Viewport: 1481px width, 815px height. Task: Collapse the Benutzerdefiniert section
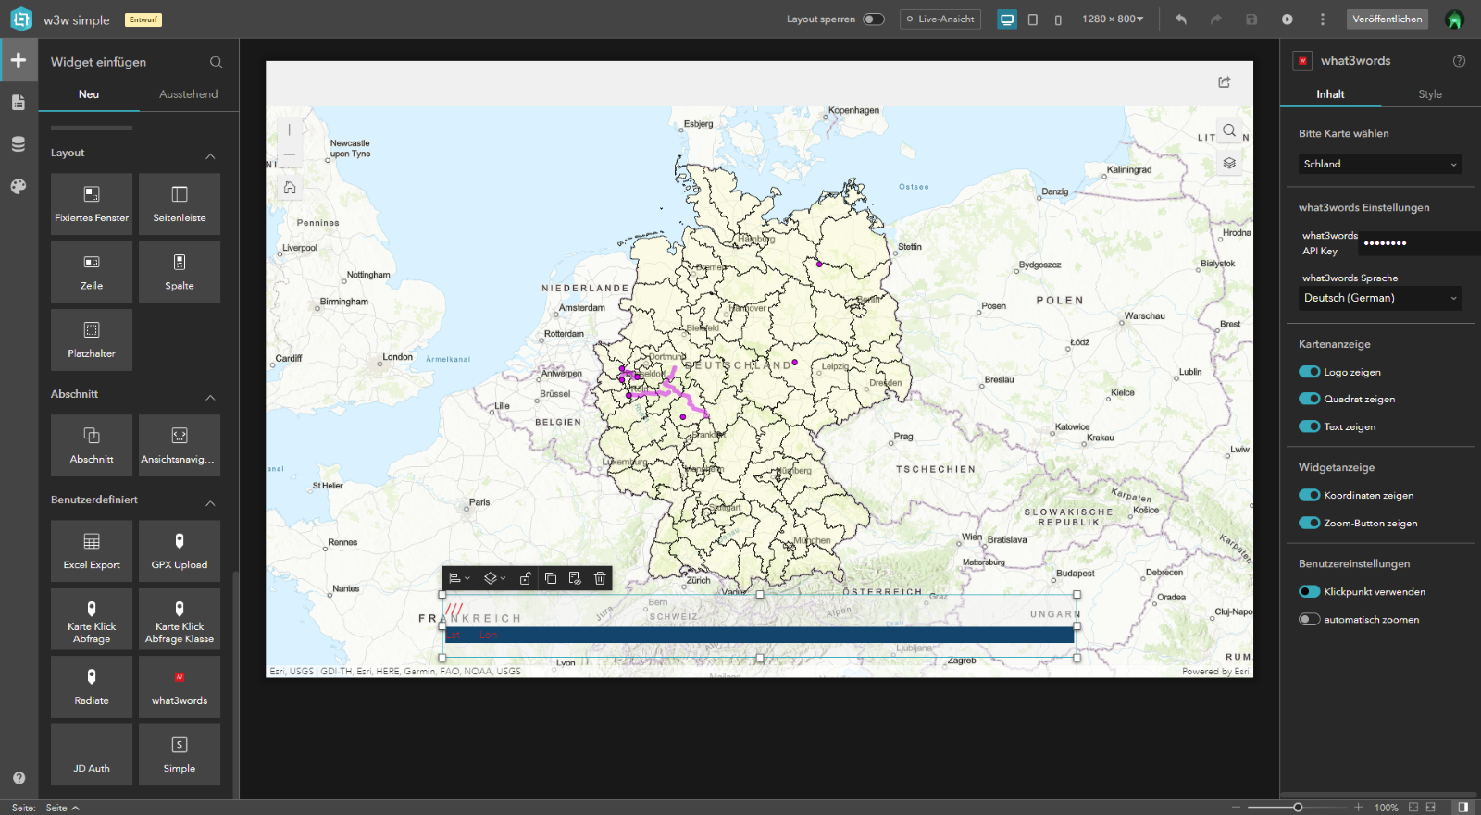click(210, 503)
